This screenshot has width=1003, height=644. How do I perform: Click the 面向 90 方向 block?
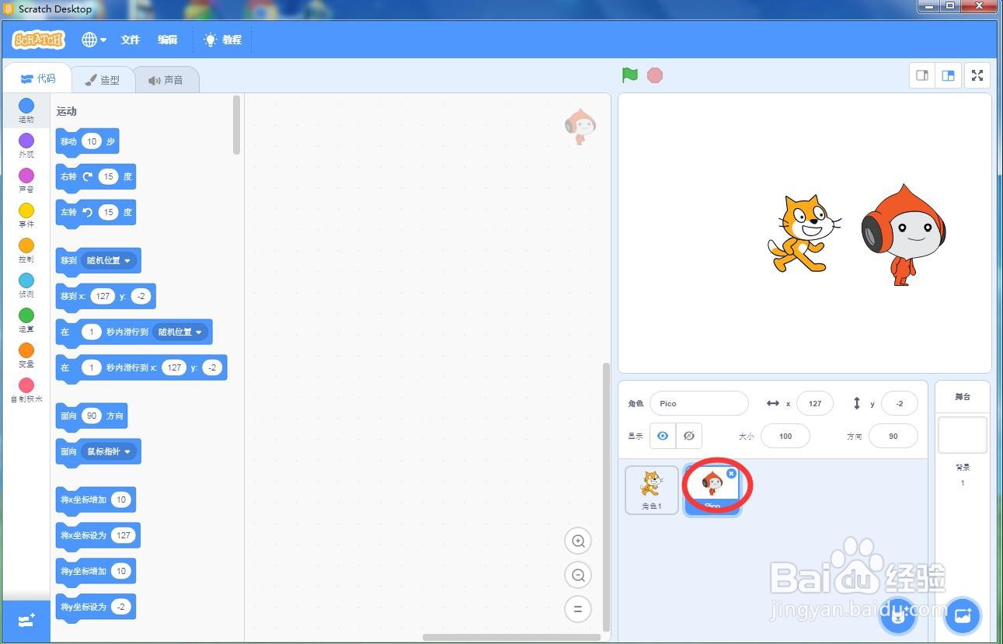[x=91, y=416]
